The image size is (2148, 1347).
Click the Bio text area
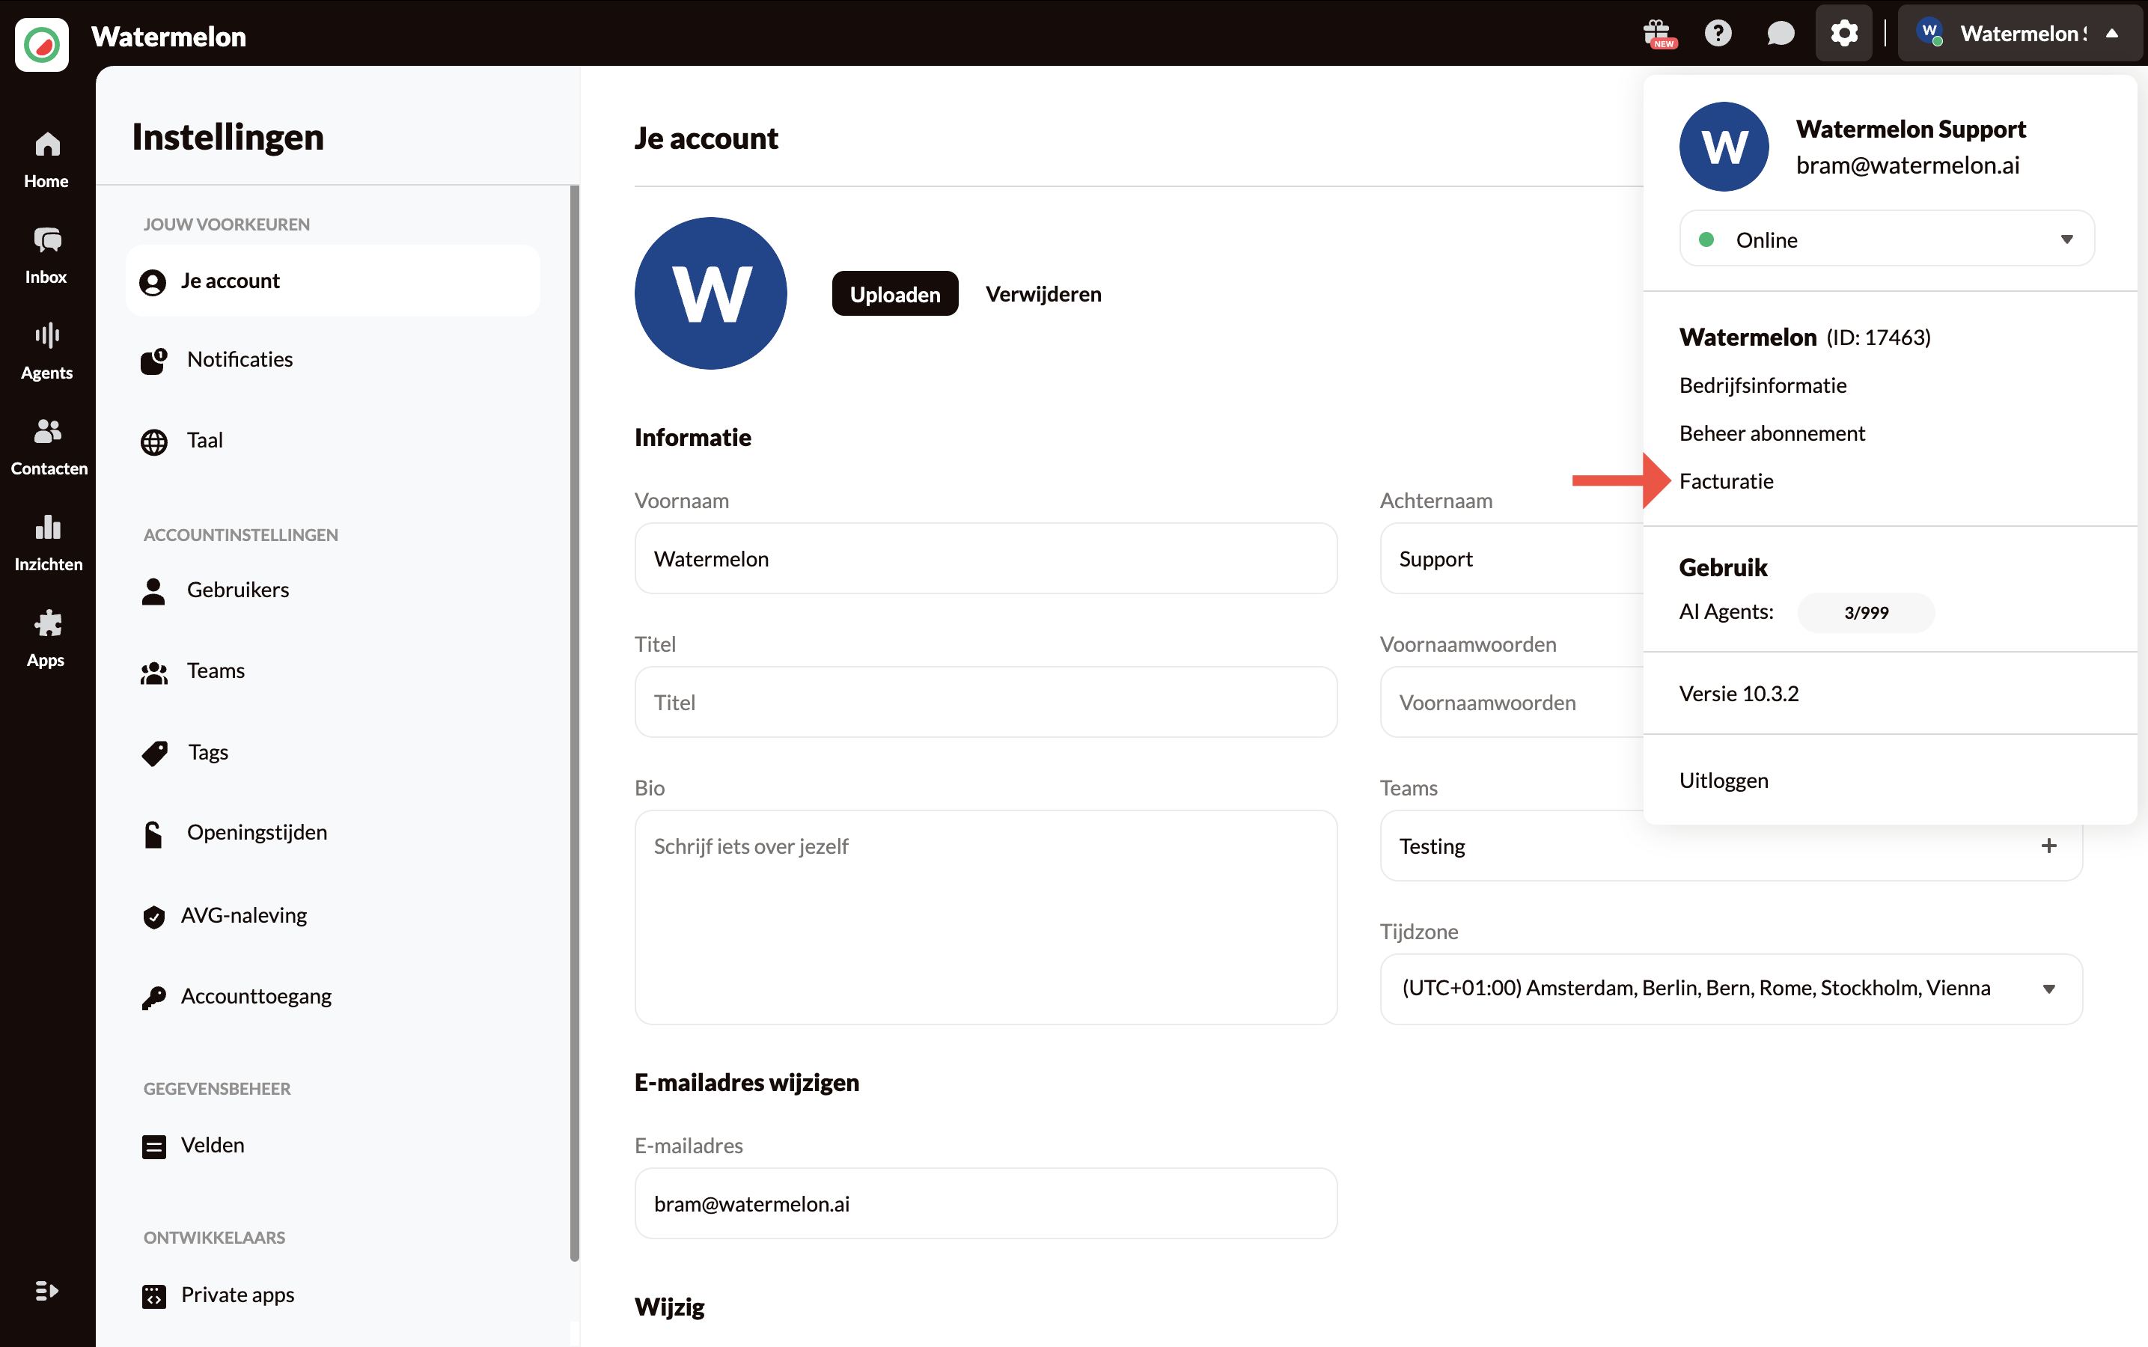(986, 917)
